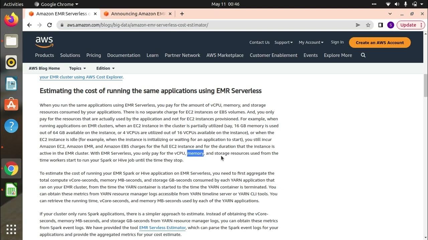This screenshot has height=240, width=428.
Task: Open the Partner Network menu item
Action: point(183,55)
